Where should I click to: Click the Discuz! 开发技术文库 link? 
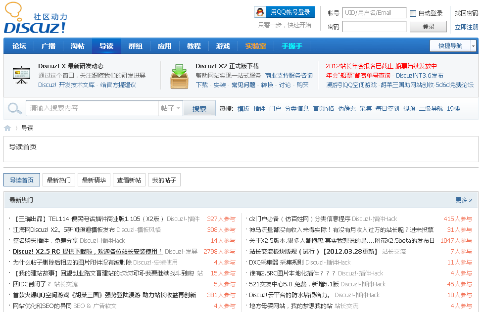[66, 85]
